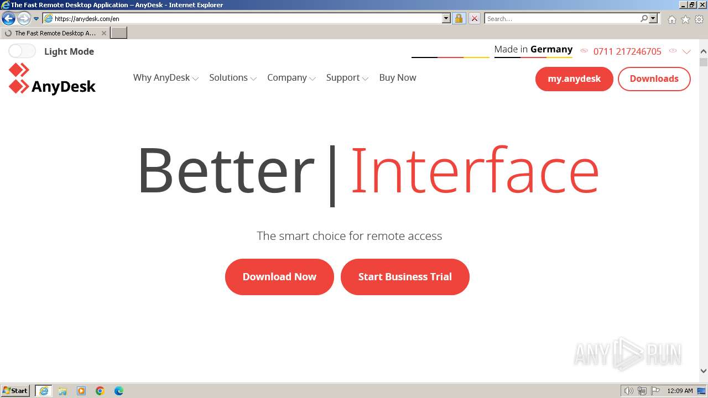Screen dimensions: 708x398
Task: Open the Solutions dropdown menu
Action: (x=233, y=78)
